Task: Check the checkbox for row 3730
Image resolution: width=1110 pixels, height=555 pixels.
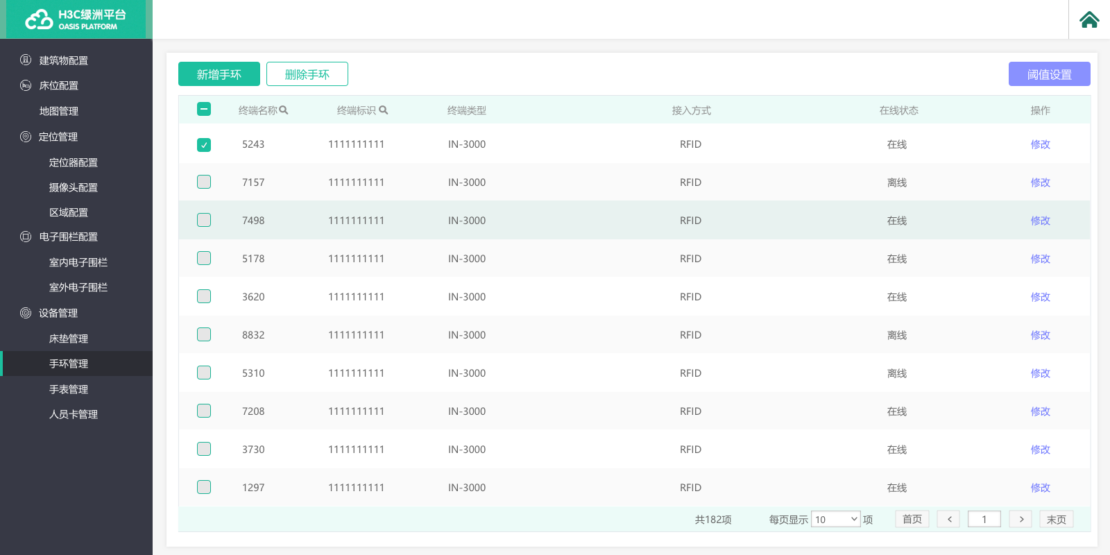Action: 204,449
